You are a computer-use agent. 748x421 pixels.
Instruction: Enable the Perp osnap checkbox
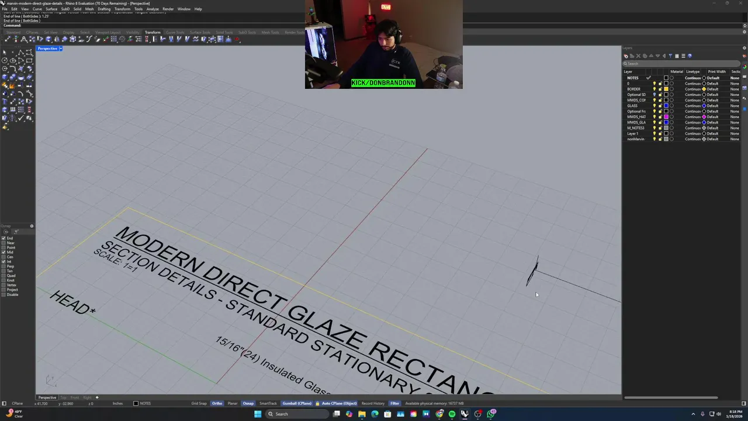4,266
